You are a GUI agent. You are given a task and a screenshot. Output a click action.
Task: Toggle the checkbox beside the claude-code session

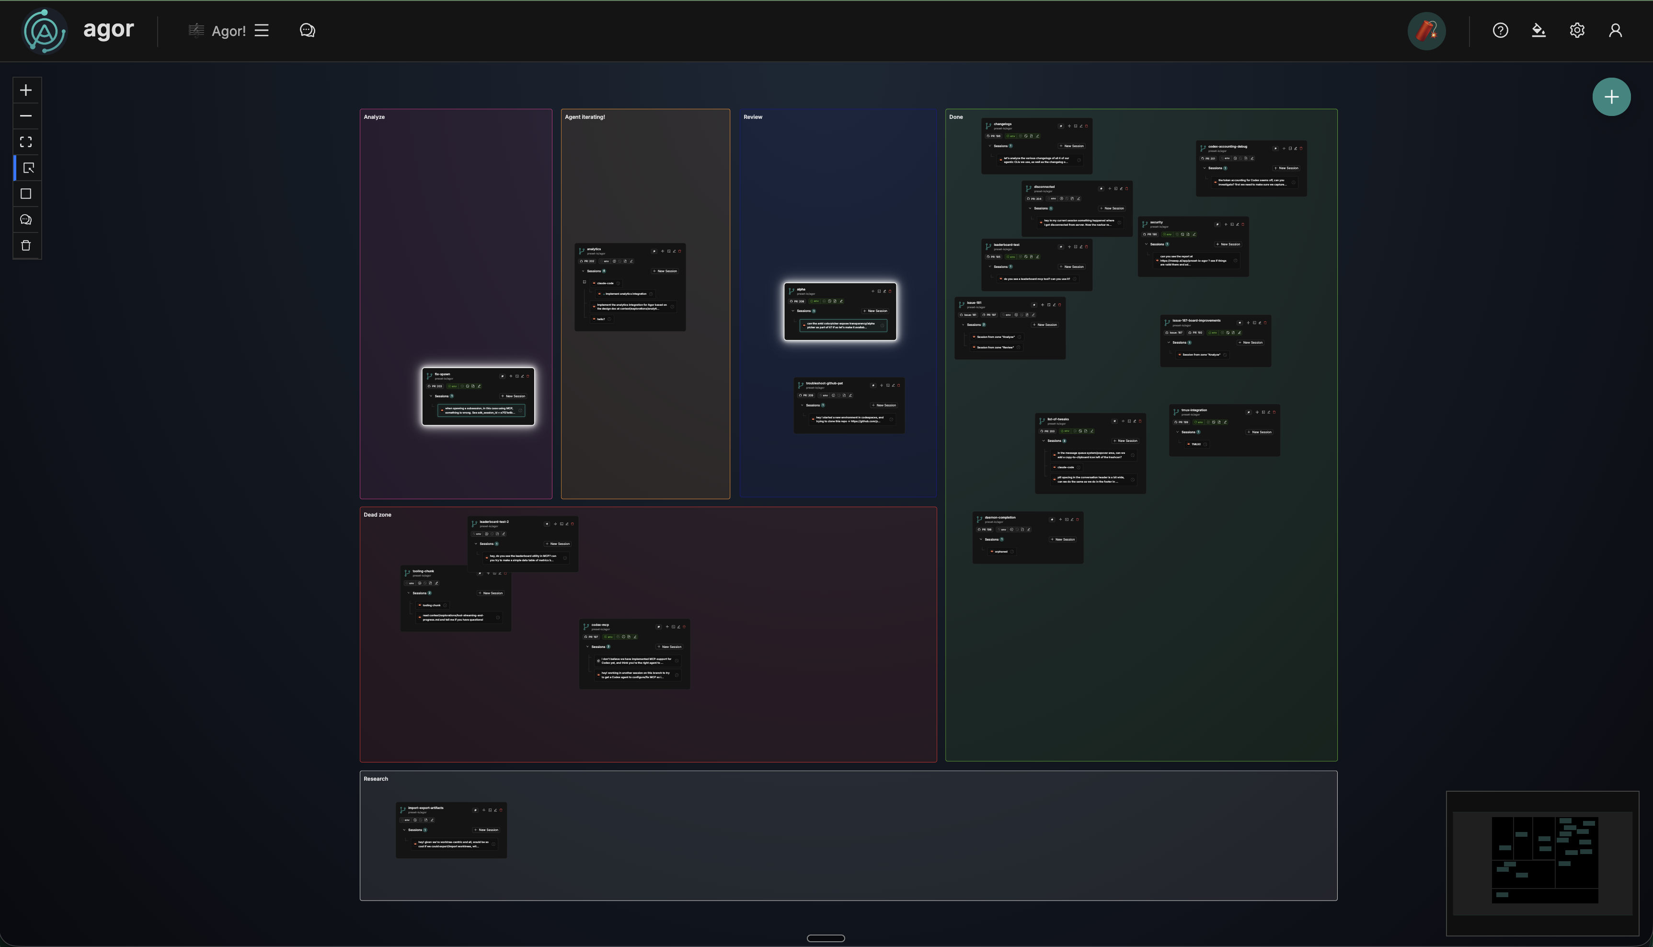coord(585,282)
